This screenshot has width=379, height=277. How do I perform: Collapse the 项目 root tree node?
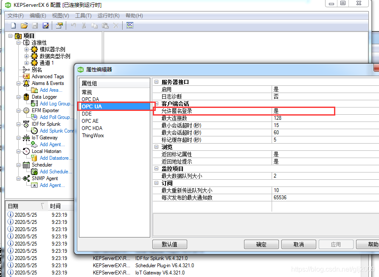point(10,36)
